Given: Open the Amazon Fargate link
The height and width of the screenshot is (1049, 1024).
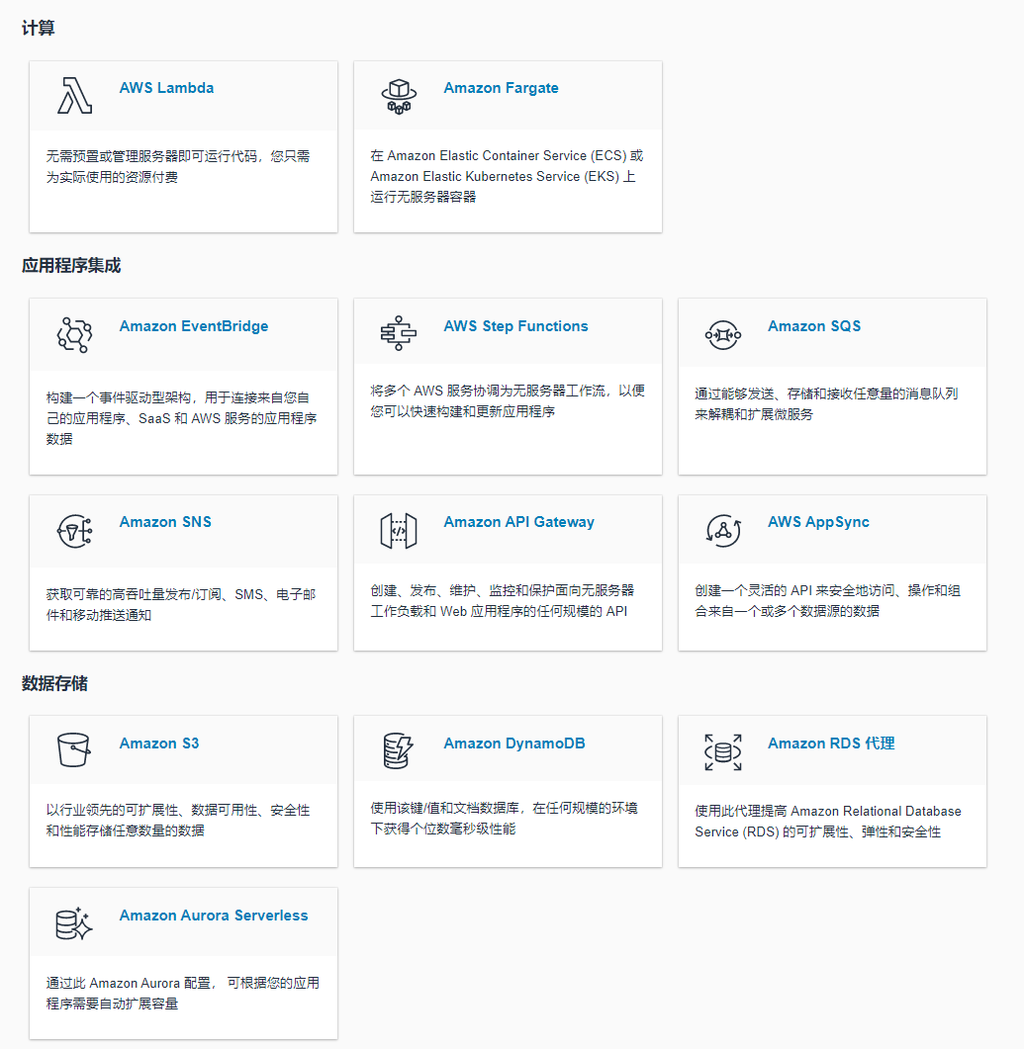Looking at the screenshot, I should (501, 88).
